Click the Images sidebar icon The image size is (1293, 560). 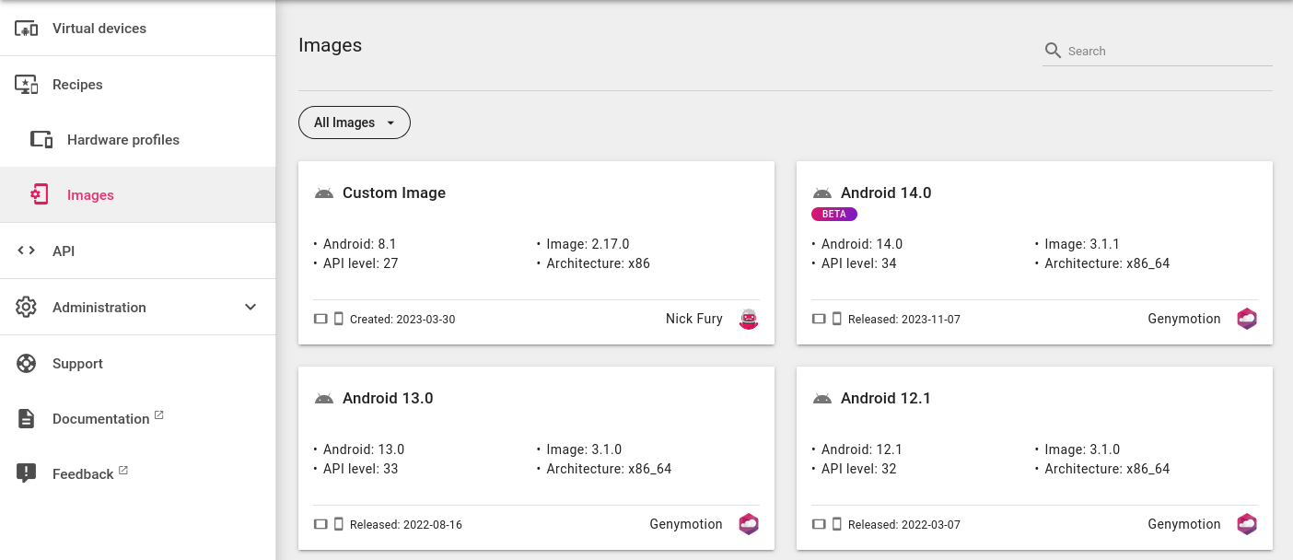39,194
